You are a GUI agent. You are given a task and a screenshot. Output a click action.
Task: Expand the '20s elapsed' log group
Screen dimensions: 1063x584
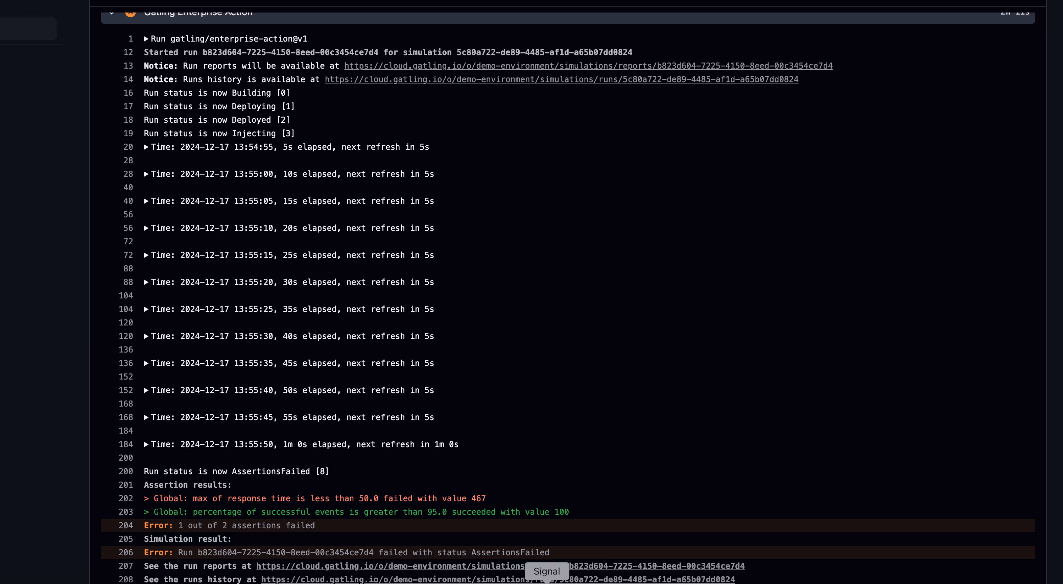(x=146, y=228)
